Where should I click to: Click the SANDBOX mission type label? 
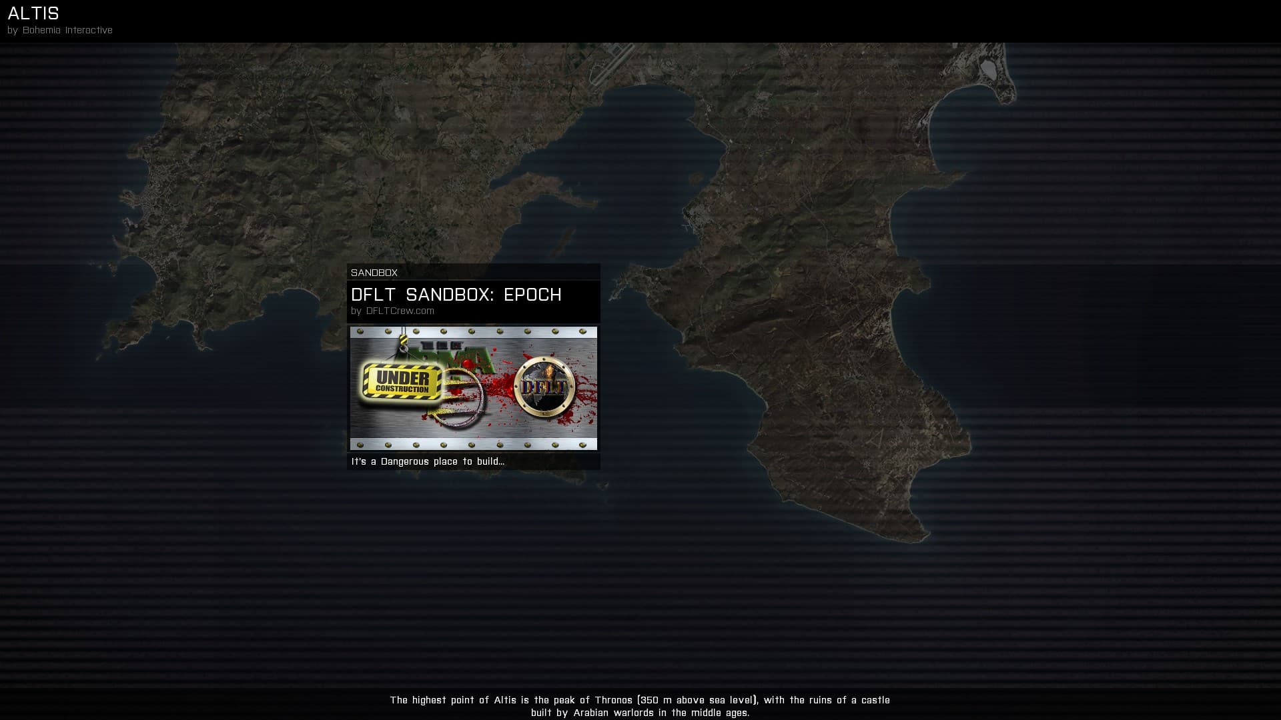[374, 273]
